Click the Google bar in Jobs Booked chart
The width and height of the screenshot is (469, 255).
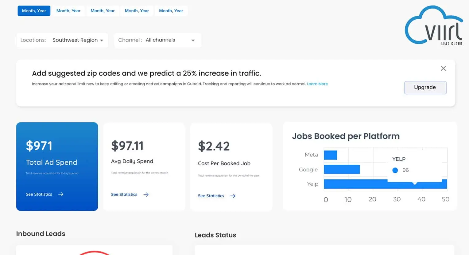coord(342,169)
